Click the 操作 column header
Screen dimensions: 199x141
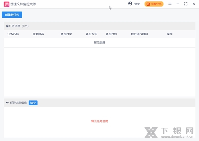[169, 34]
